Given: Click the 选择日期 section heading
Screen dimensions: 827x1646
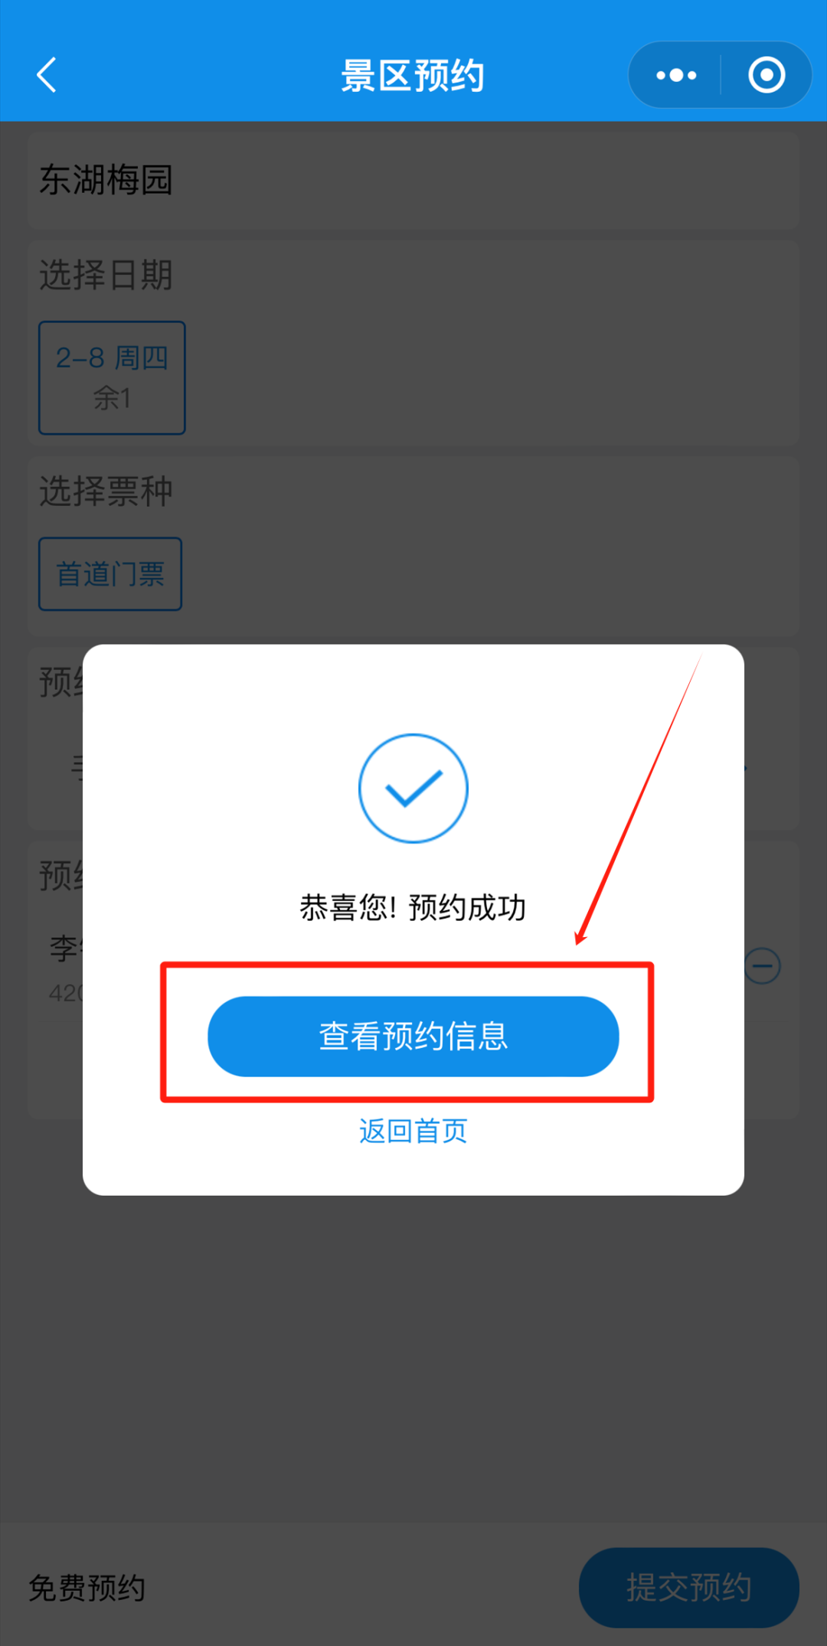Looking at the screenshot, I should pyautogui.click(x=106, y=275).
